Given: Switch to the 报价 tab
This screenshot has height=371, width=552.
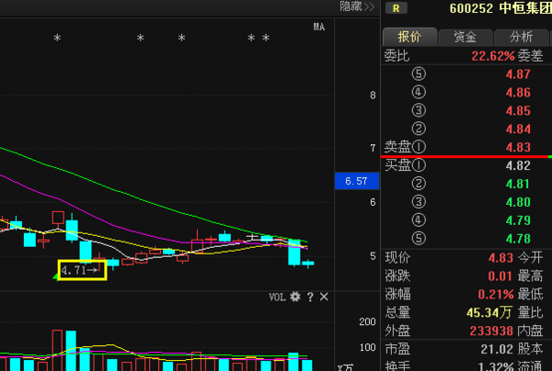Looking at the screenshot, I should pos(409,37).
